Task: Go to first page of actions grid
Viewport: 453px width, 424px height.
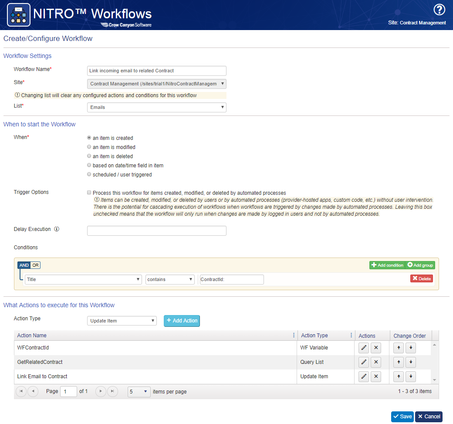Action: tap(21, 391)
